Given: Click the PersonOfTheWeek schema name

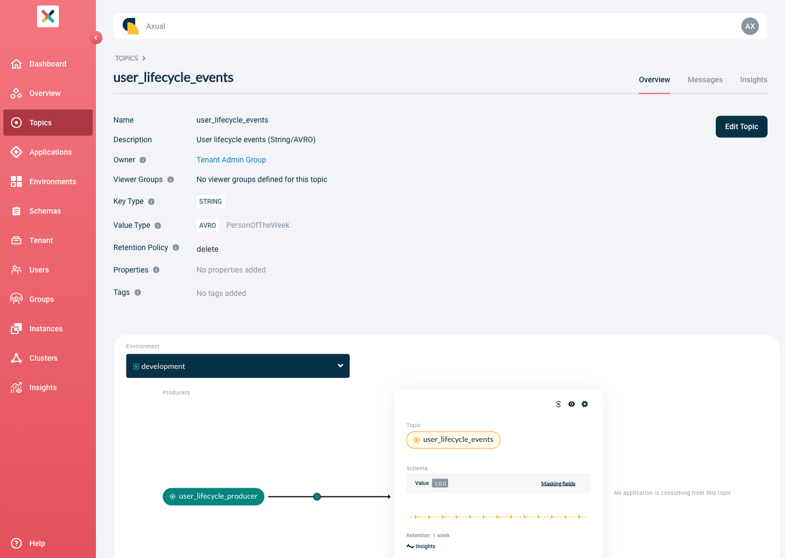Looking at the screenshot, I should click(258, 225).
